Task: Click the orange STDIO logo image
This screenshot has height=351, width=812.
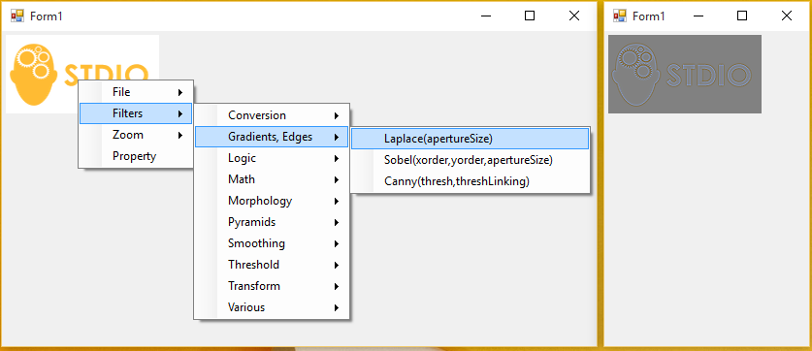Action: (82, 74)
